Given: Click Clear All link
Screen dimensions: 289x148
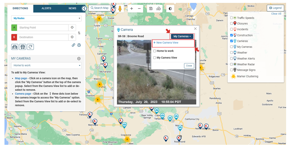Looking at the screenshot, I should coord(276,14).
